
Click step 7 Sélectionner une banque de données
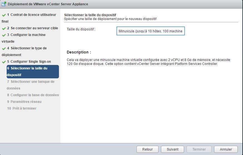[31, 85]
